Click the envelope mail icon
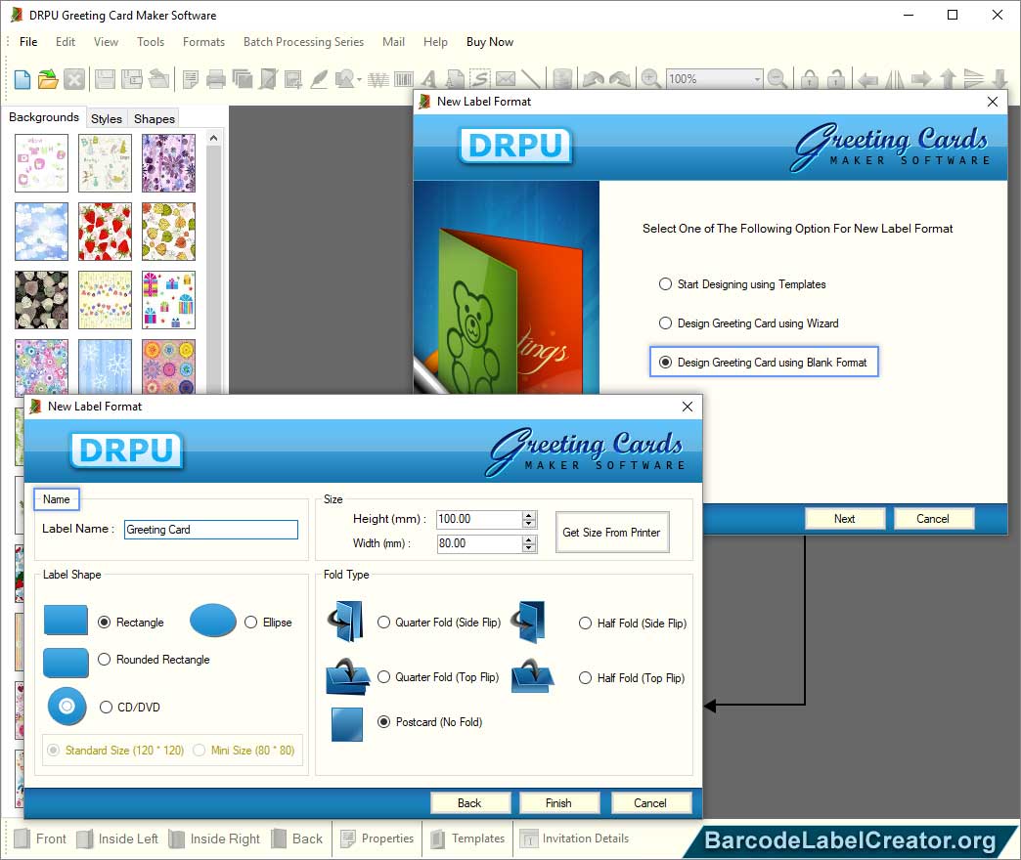The image size is (1021, 860). [506, 79]
